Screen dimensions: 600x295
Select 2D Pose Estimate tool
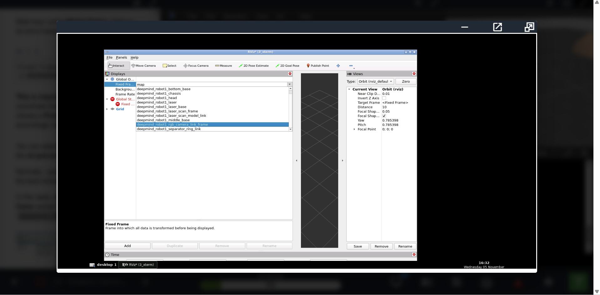(254, 66)
